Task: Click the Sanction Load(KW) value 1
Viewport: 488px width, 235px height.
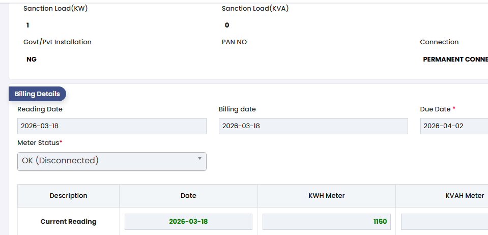Action: (x=27, y=25)
